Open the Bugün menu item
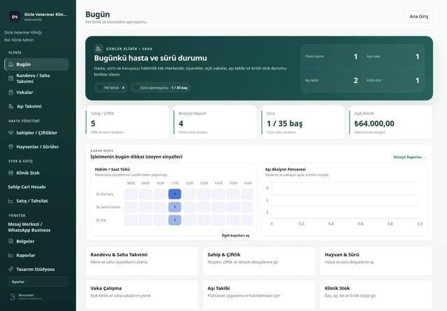Screen dimensions: 447x311 [36, 64]
